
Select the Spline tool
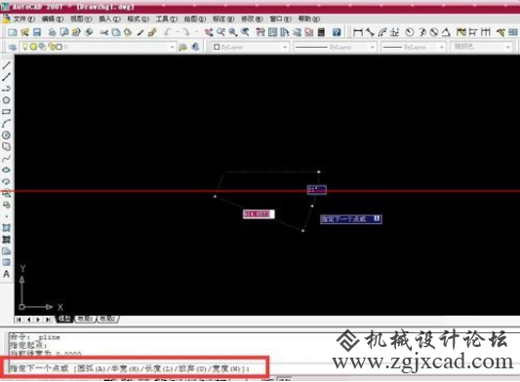[6, 159]
